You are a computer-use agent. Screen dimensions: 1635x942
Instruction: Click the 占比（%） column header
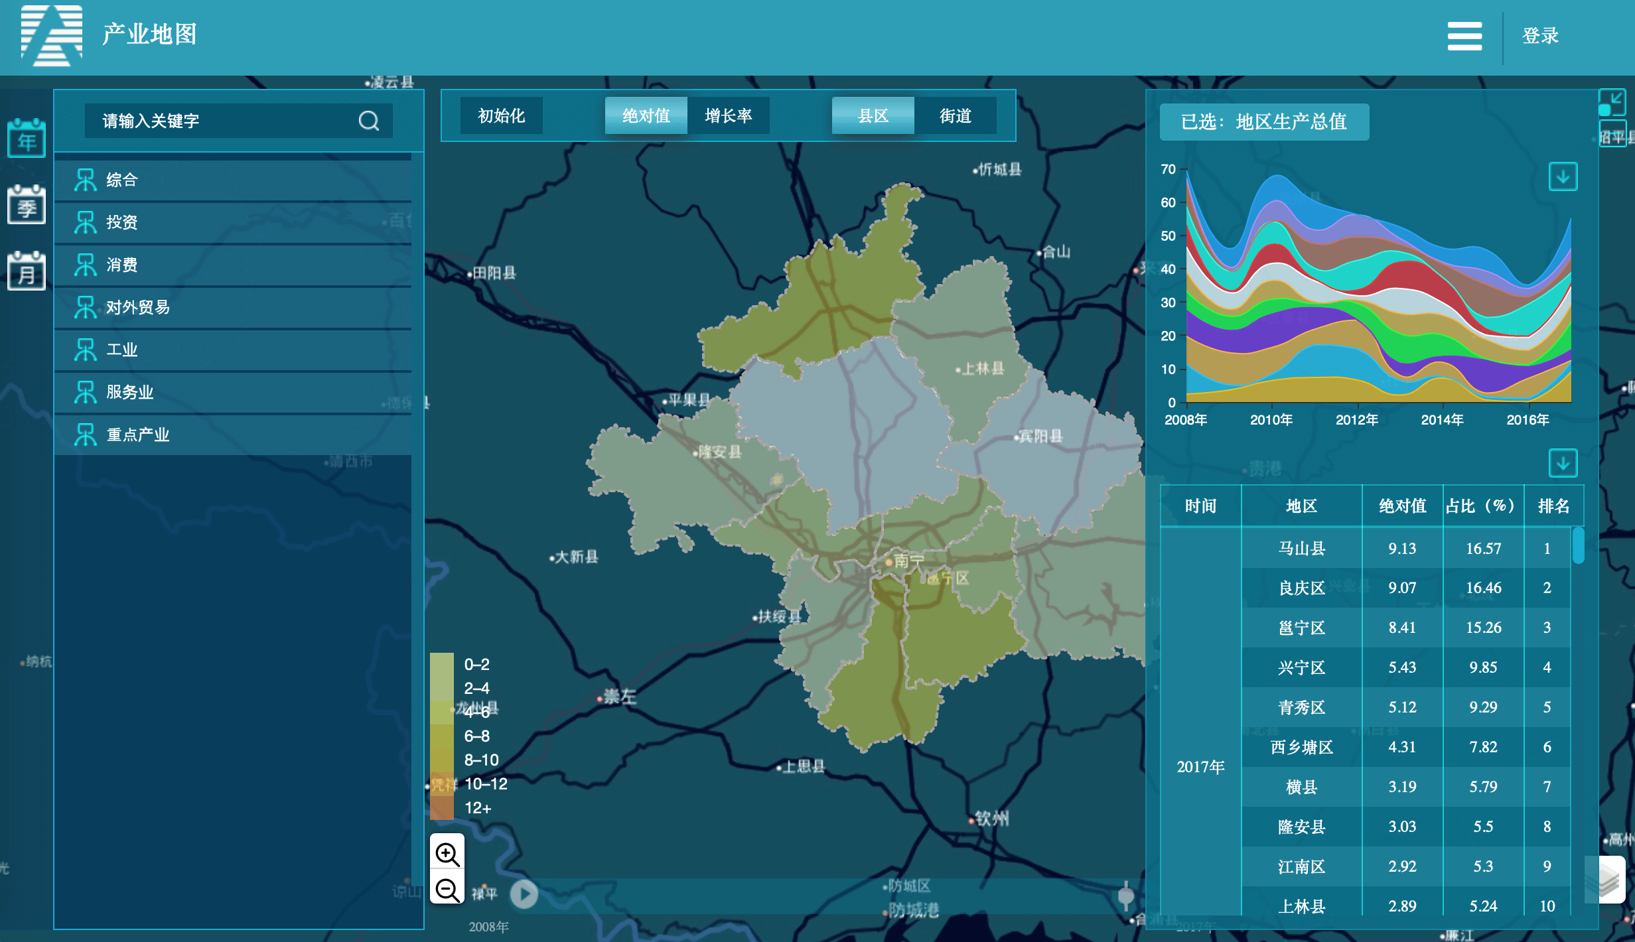(1483, 506)
